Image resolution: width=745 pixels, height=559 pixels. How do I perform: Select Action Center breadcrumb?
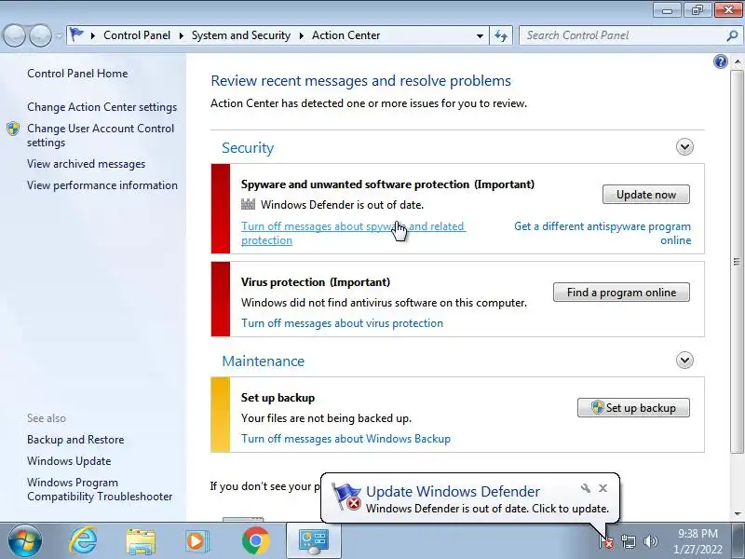click(x=345, y=35)
